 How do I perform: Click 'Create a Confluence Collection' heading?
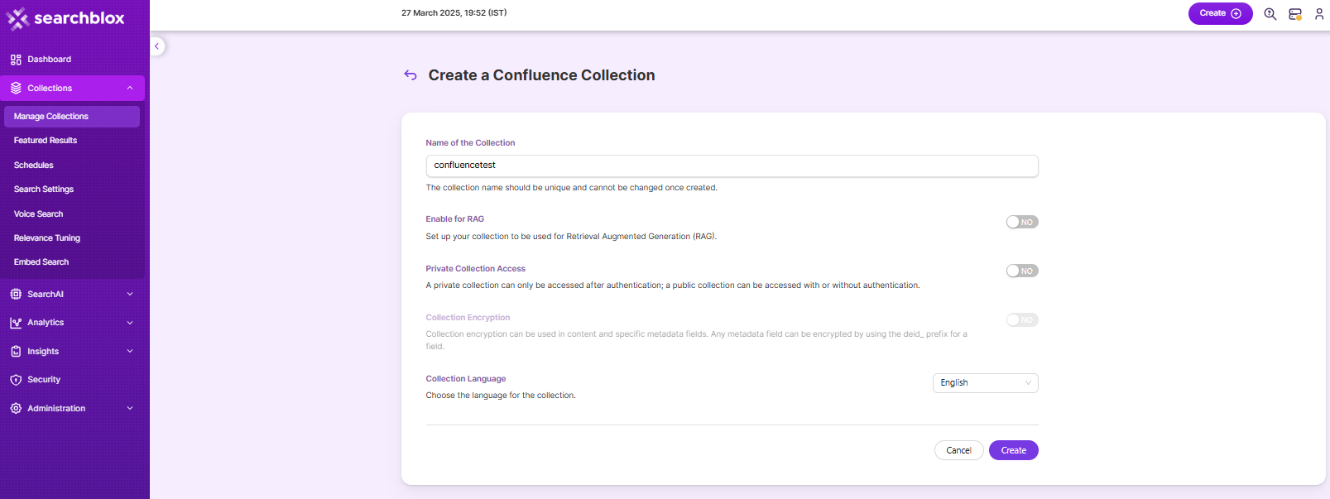[x=541, y=75]
